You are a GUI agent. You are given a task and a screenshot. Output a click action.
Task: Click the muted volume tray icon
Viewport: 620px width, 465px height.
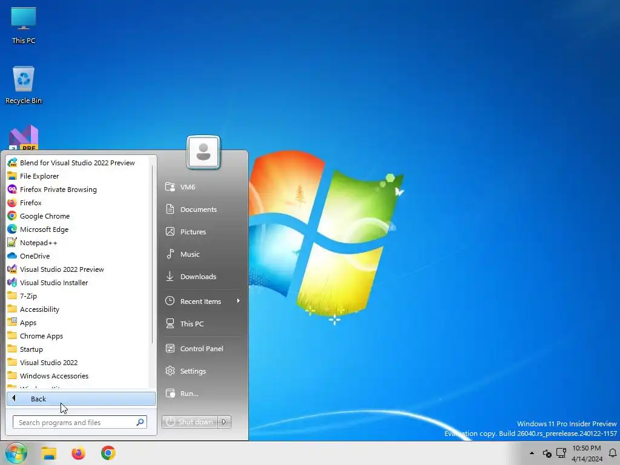pos(547,453)
